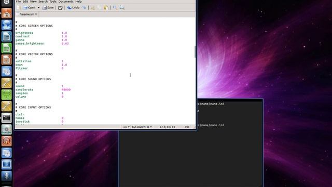
Task: Click the 'antialias' option name
Action: [x=23, y=61]
